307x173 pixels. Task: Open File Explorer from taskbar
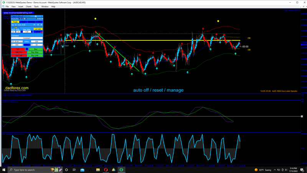98,170
